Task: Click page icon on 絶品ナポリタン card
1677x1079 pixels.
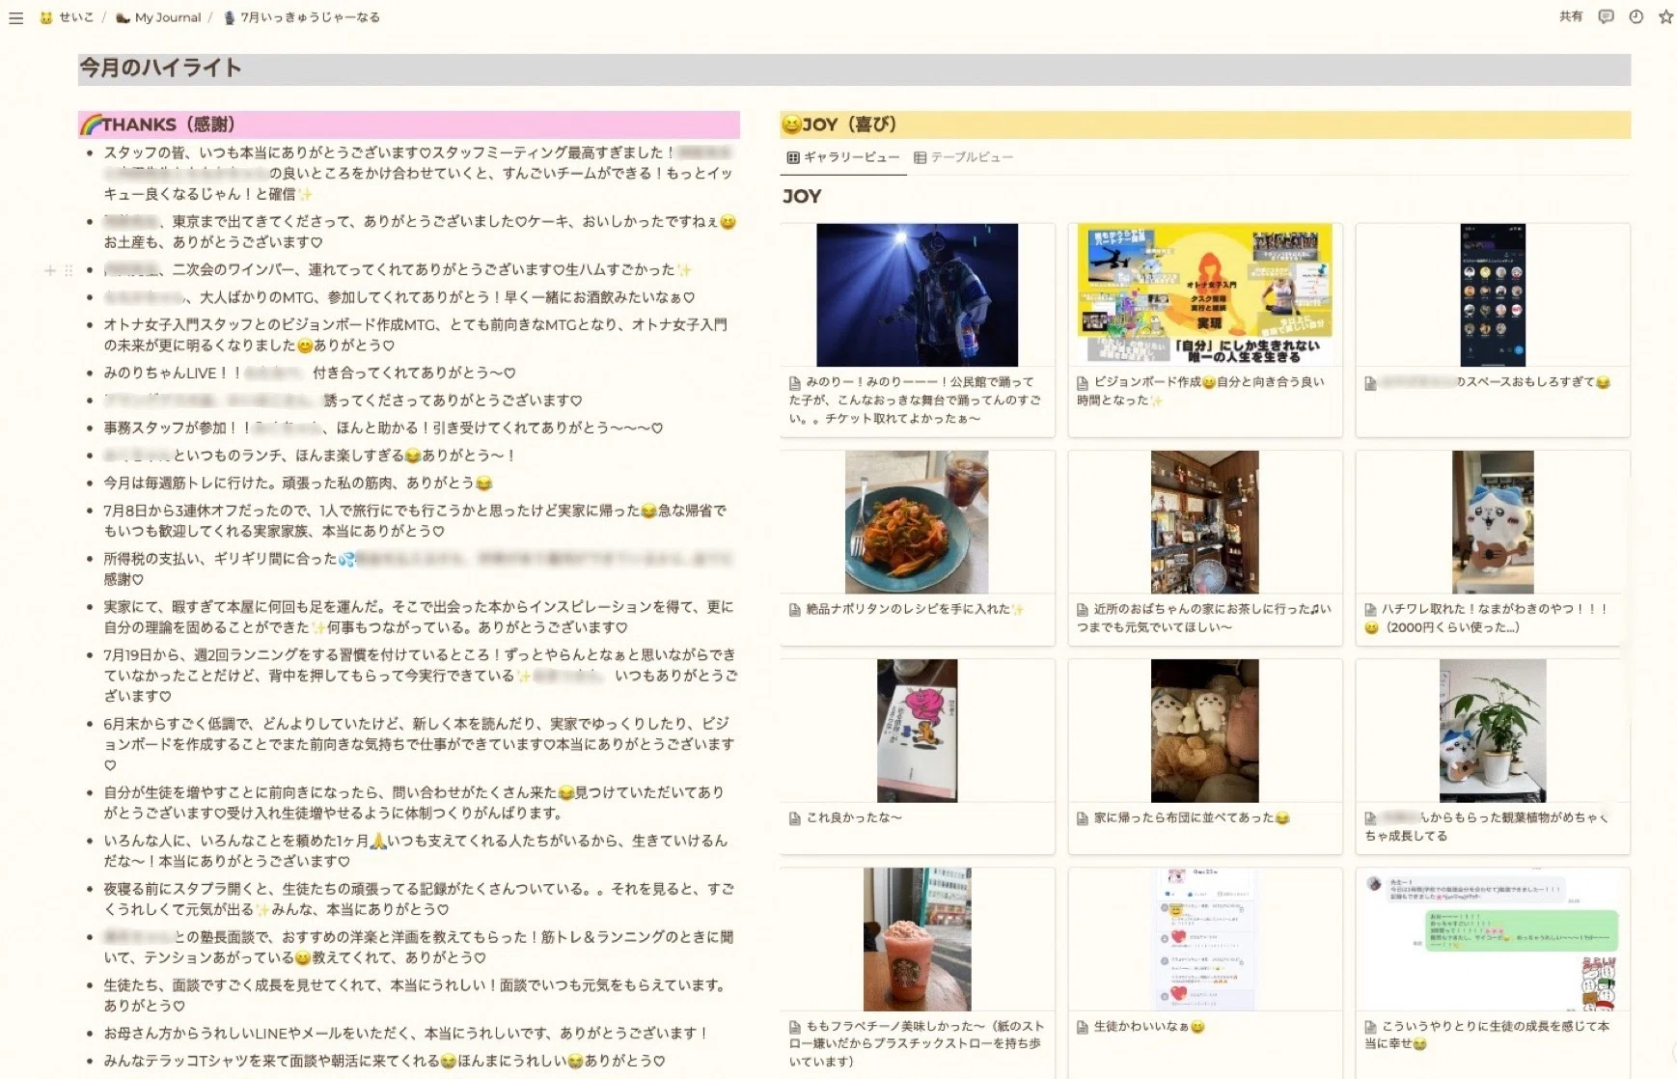Action: pyautogui.click(x=795, y=610)
